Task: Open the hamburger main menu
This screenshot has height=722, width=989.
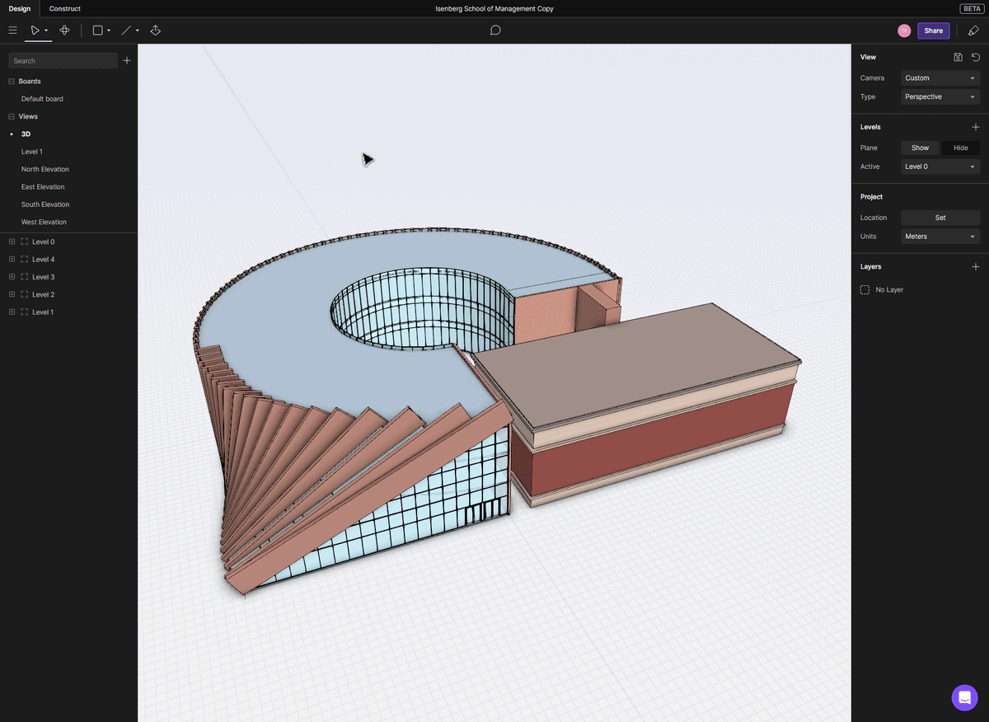Action: tap(12, 30)
